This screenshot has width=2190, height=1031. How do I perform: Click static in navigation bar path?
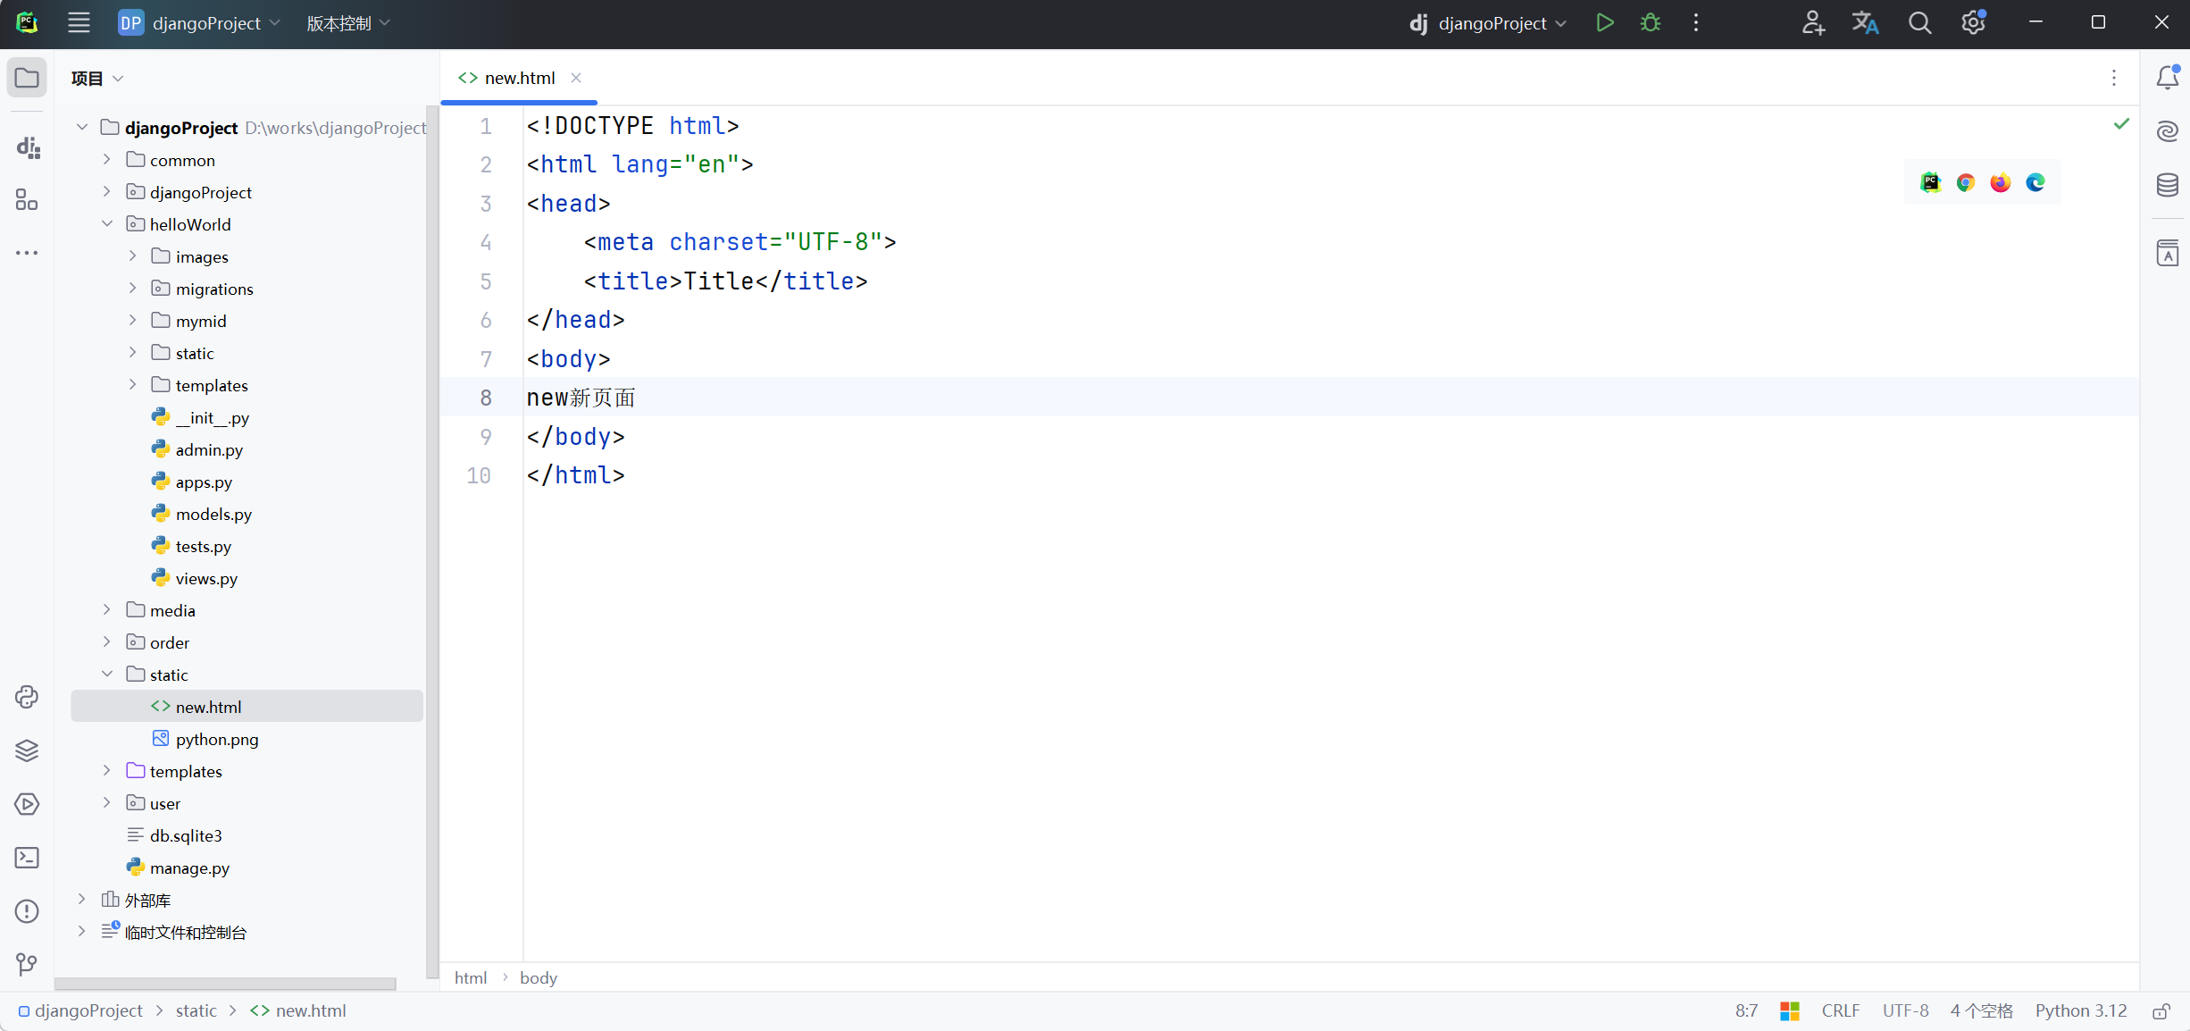(196, 1010)
